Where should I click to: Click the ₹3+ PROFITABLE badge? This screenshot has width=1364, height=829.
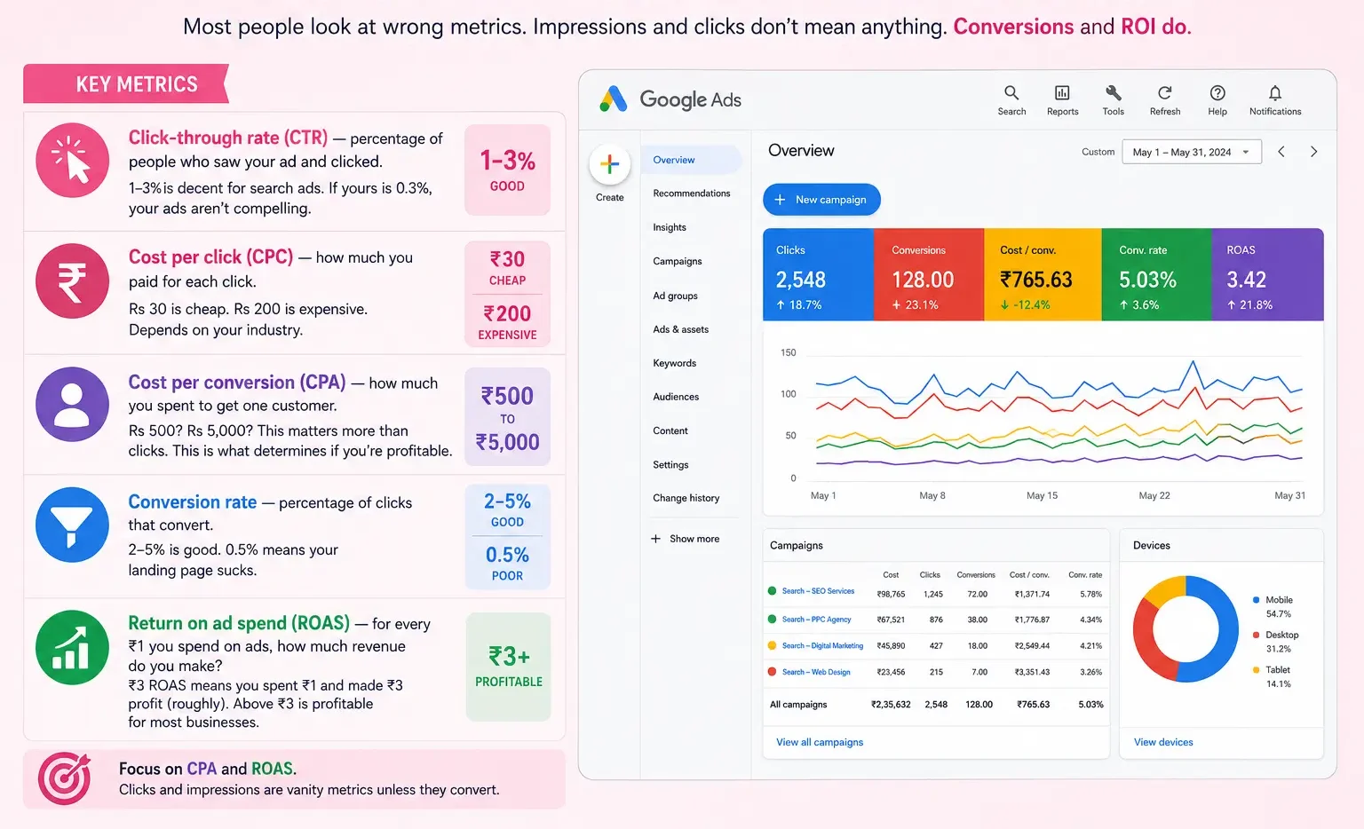(508, 667)
